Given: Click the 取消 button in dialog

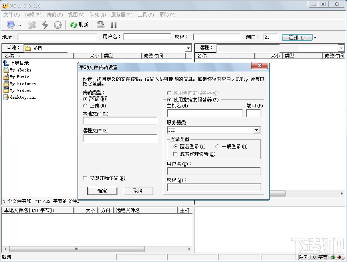Looking at the screenshot, I should coord(138,191).
